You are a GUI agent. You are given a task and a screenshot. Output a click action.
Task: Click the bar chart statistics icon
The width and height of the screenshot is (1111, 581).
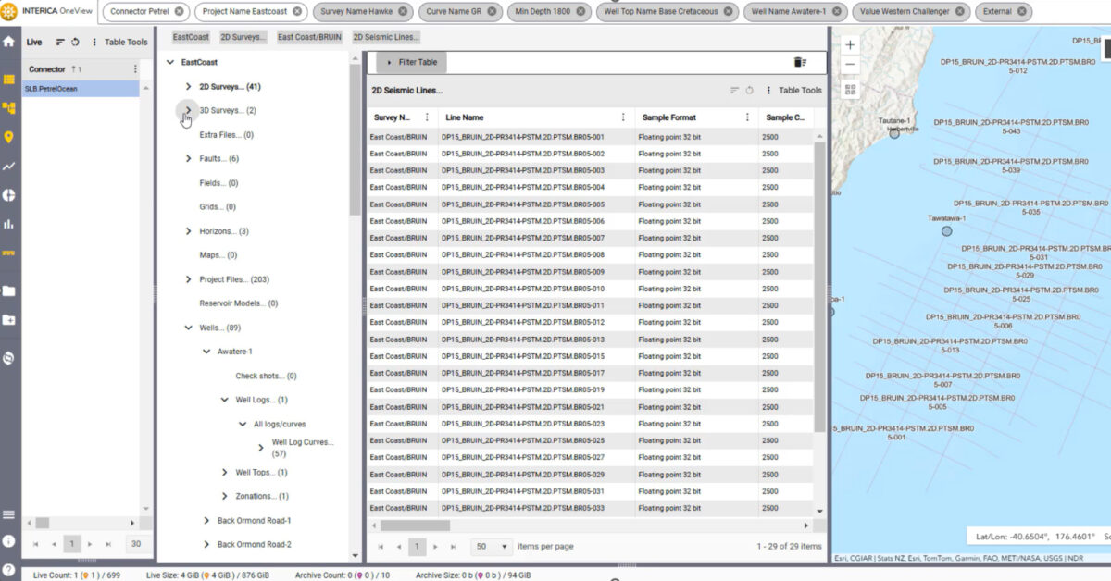click(x=9, y=224)
